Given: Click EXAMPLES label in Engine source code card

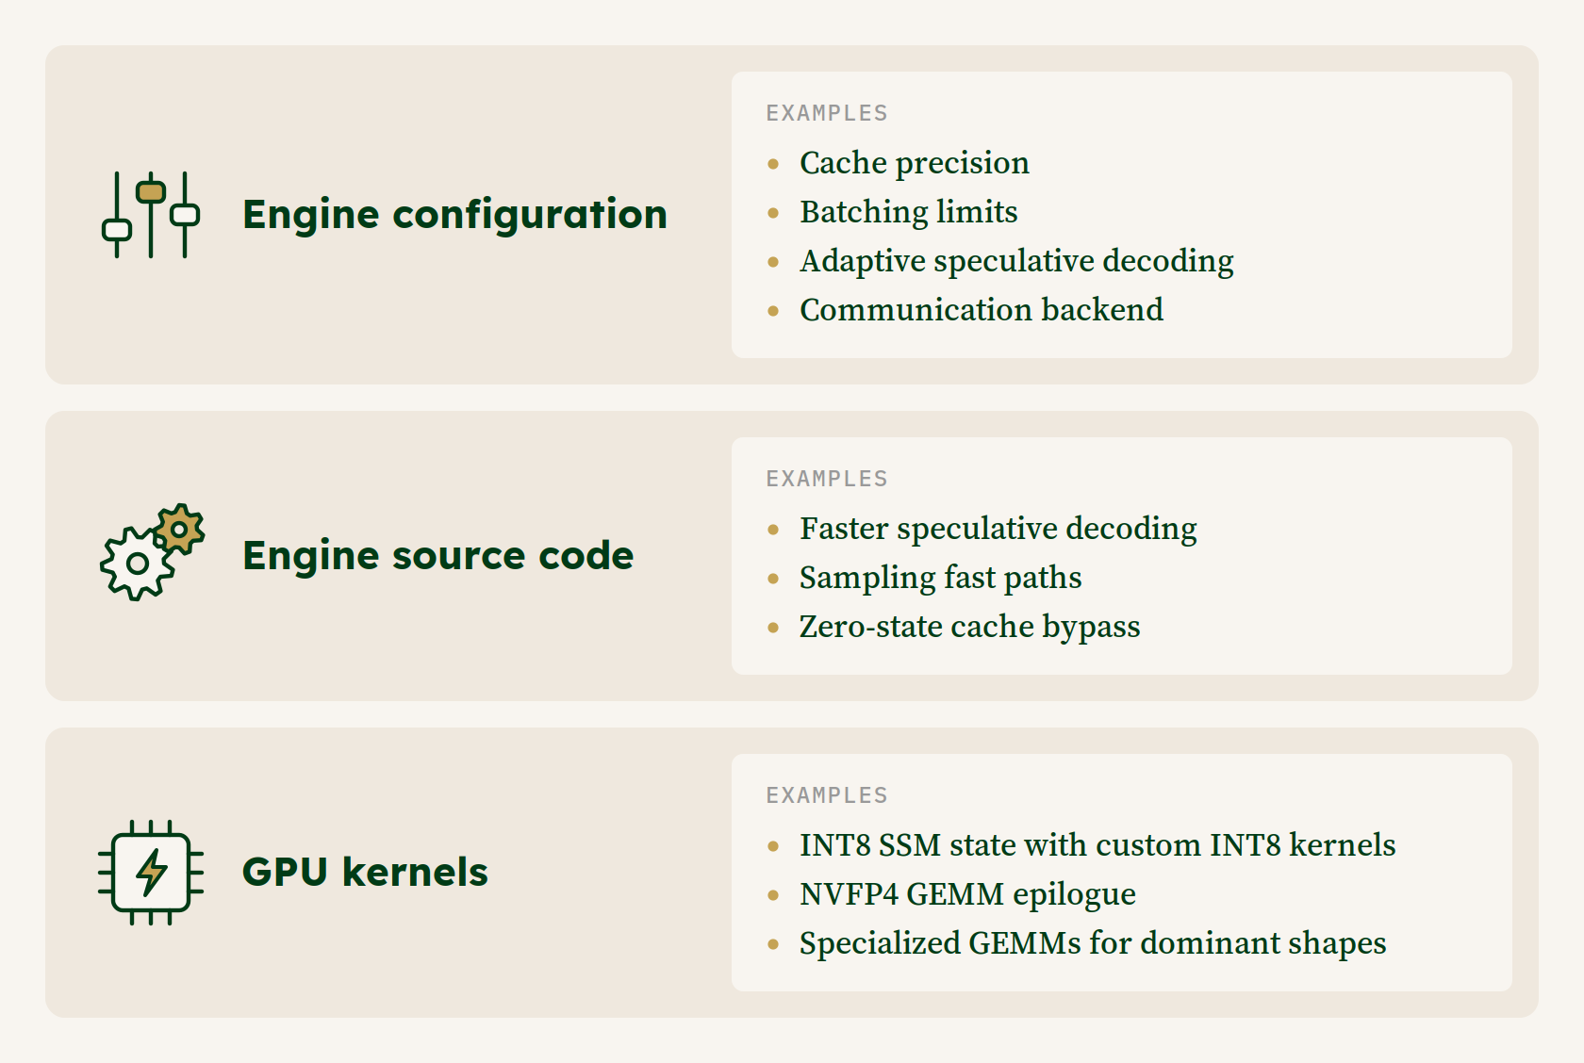Looking at the screenshot, I should point(827,479).
